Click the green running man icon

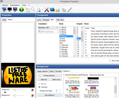(21, 9)
